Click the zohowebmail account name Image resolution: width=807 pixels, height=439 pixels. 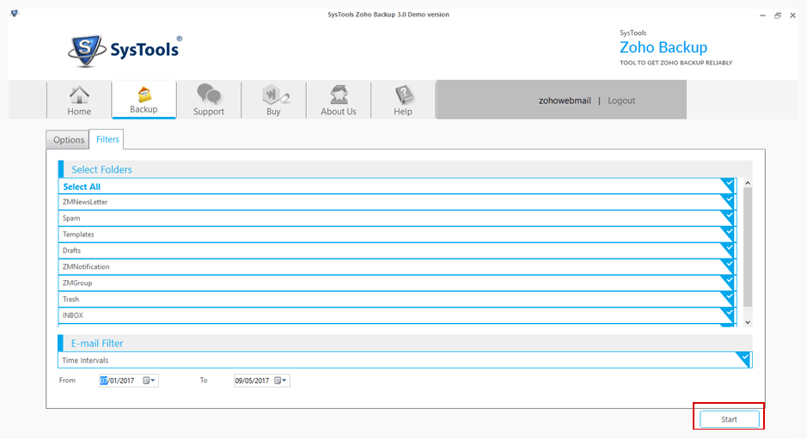(565, 101)
